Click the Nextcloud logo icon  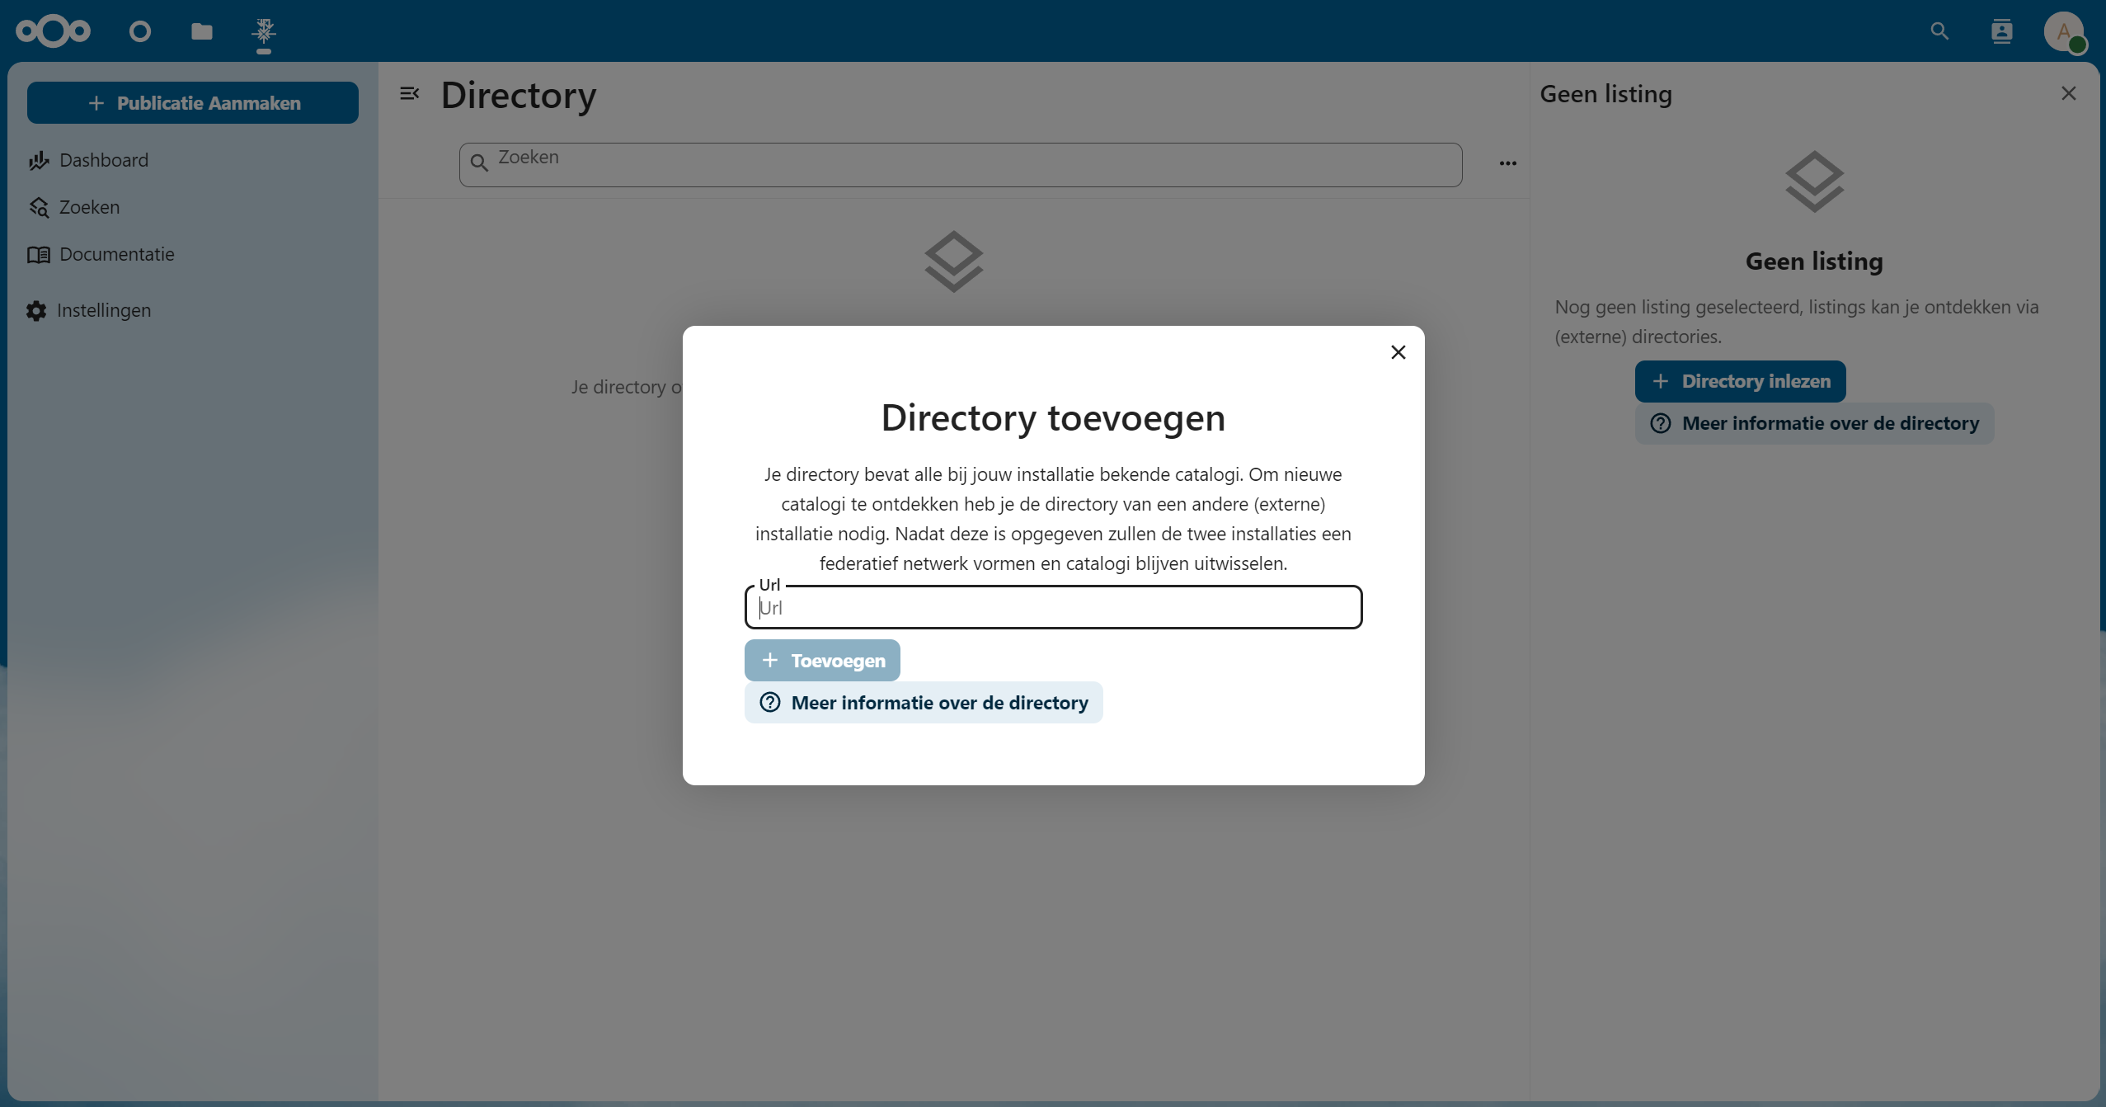pyautogui.click(x=53, y=31)
